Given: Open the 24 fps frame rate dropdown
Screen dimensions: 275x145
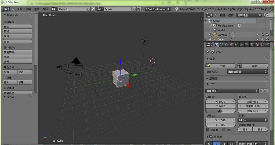Looking at the screenshot, I should pos(253,120).
